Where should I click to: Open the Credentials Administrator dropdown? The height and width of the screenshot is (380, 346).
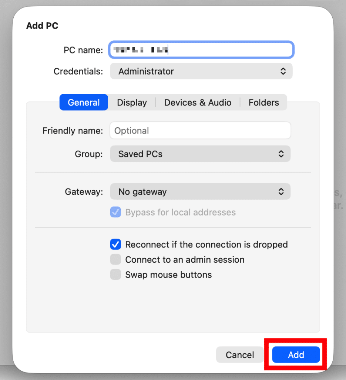point(201,71)
